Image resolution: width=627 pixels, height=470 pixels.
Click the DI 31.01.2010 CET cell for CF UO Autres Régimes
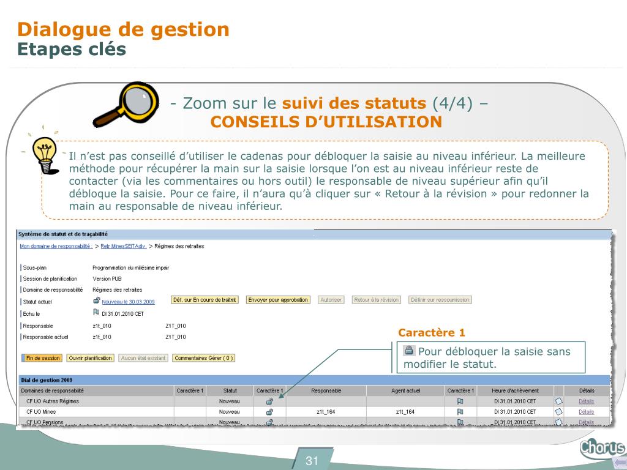pos(514,401)
